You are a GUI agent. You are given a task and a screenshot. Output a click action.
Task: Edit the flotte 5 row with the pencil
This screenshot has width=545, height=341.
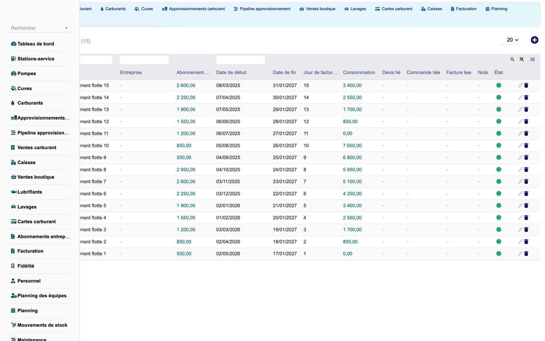(520, 206)
